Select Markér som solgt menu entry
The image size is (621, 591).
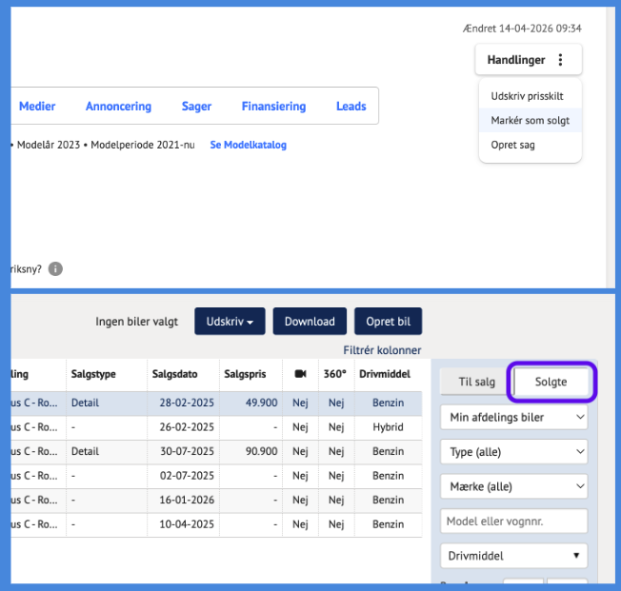530,120
